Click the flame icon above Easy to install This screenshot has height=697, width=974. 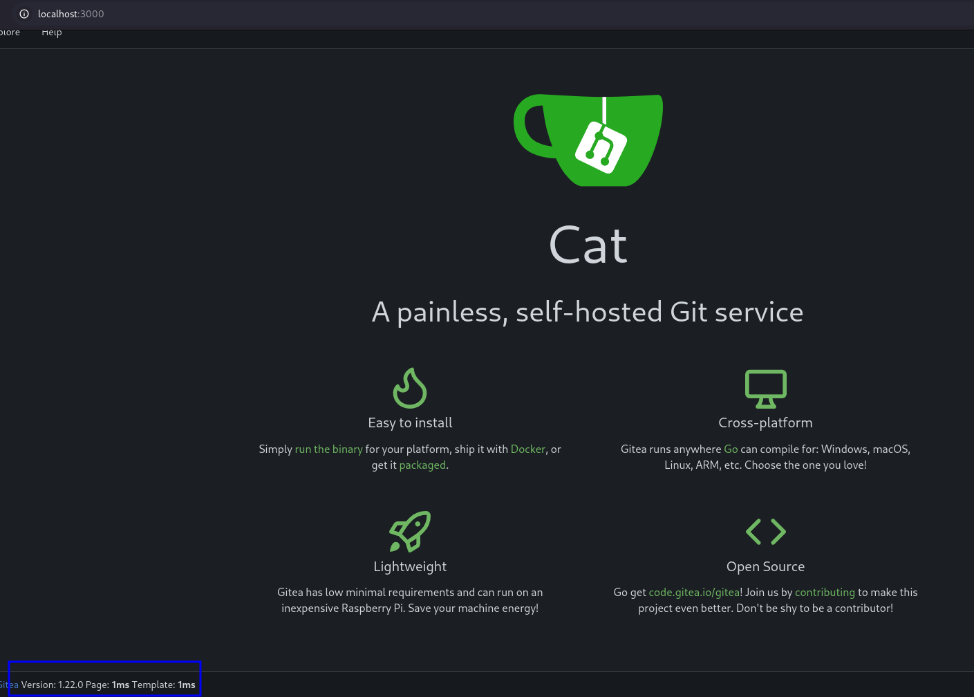click(x=410, y=388)
